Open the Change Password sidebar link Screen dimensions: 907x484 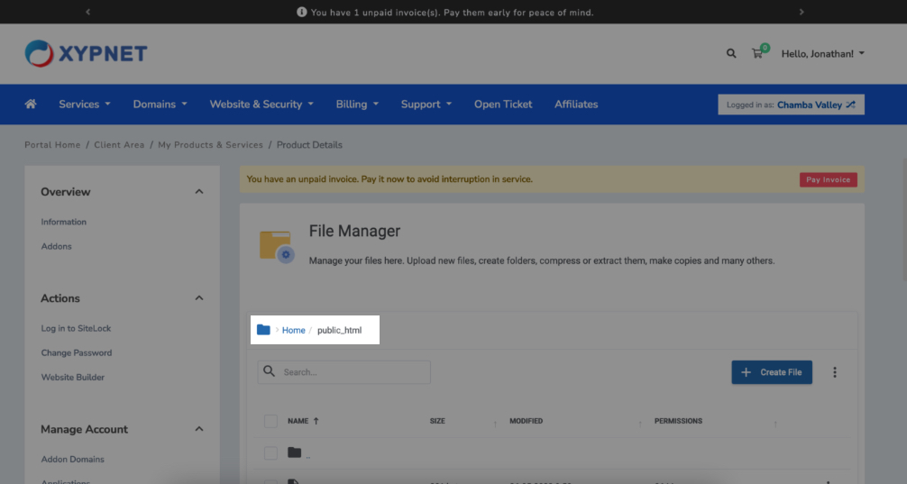pos(77,353)
